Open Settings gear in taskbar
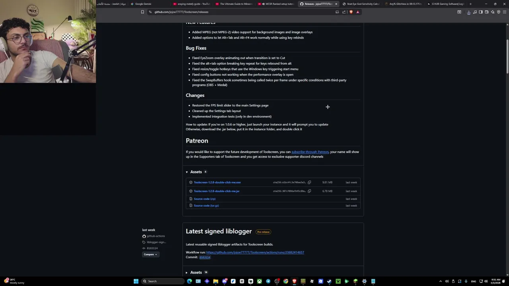This screenshot has height=286, width=509. pyautogui.click(x=364, y=281)
